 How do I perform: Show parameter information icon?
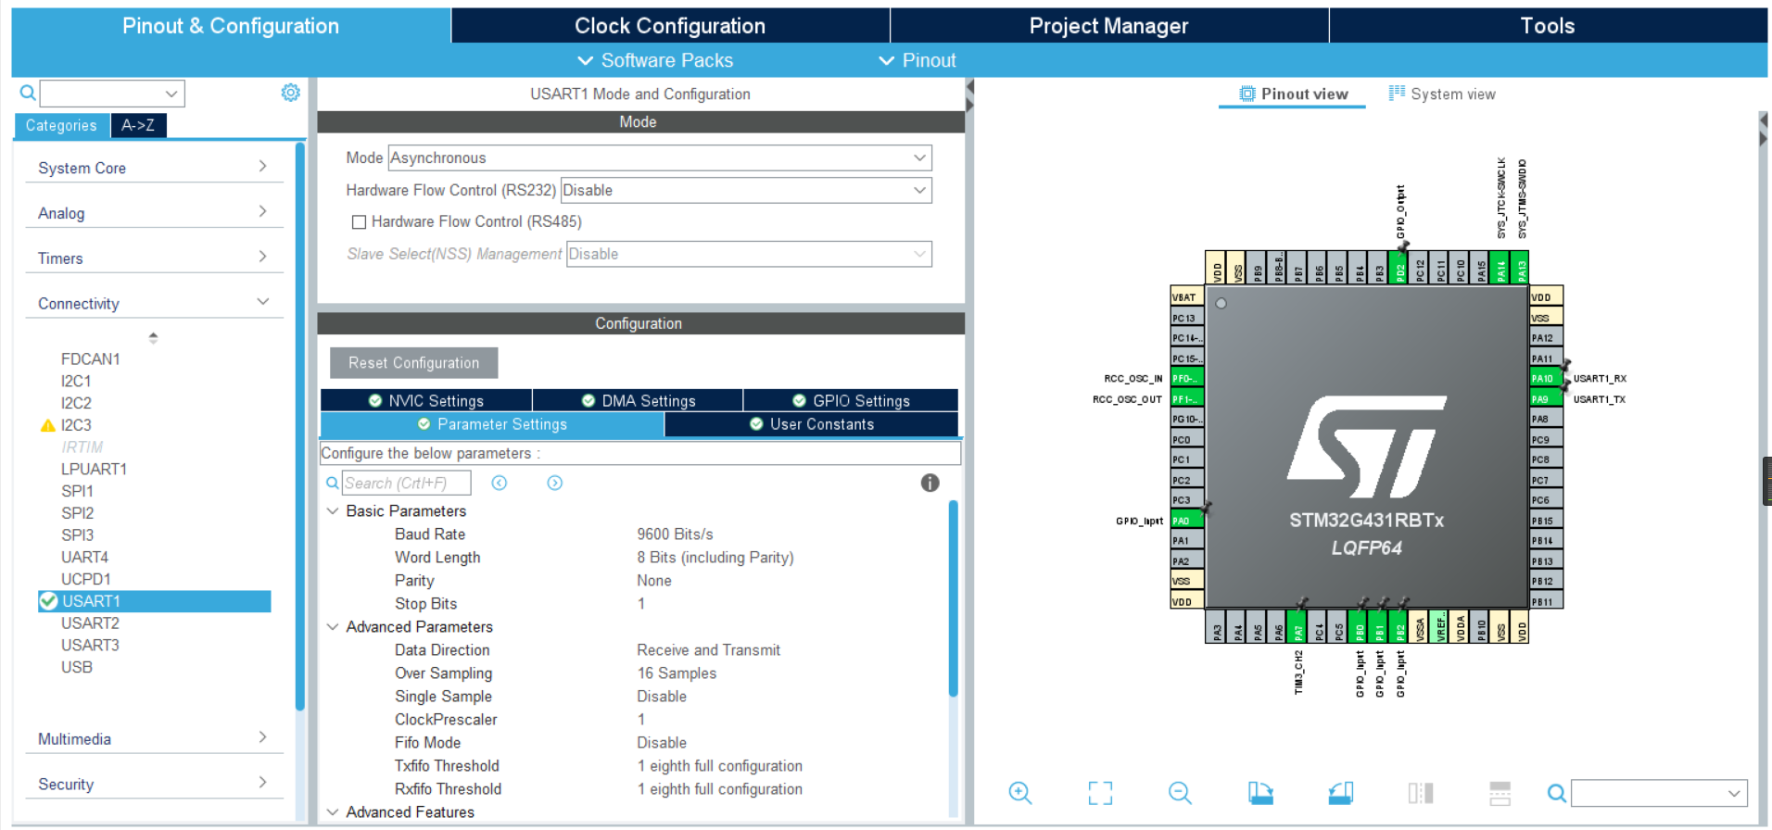(930, 483)
